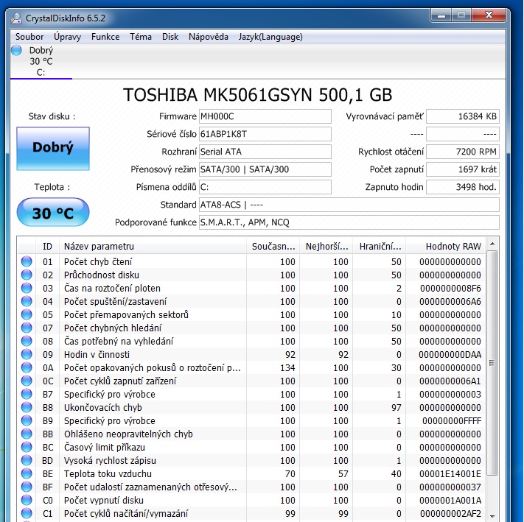
Task: Click the Nejhorší... column header
Action: click(x=326, y=247)
